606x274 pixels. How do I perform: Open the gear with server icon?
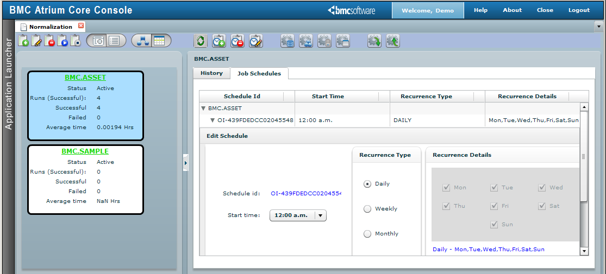click(x=324, y=41)
